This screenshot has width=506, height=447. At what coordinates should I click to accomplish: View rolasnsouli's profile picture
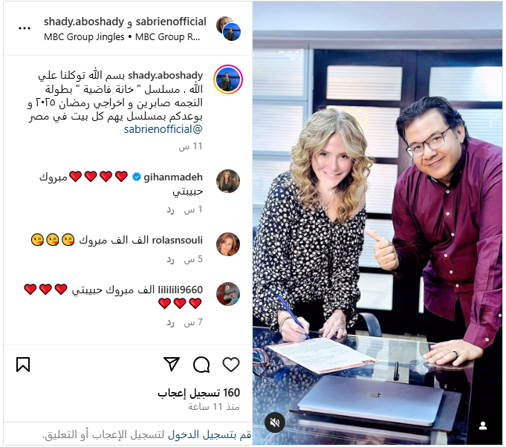[x=228, y=244]
